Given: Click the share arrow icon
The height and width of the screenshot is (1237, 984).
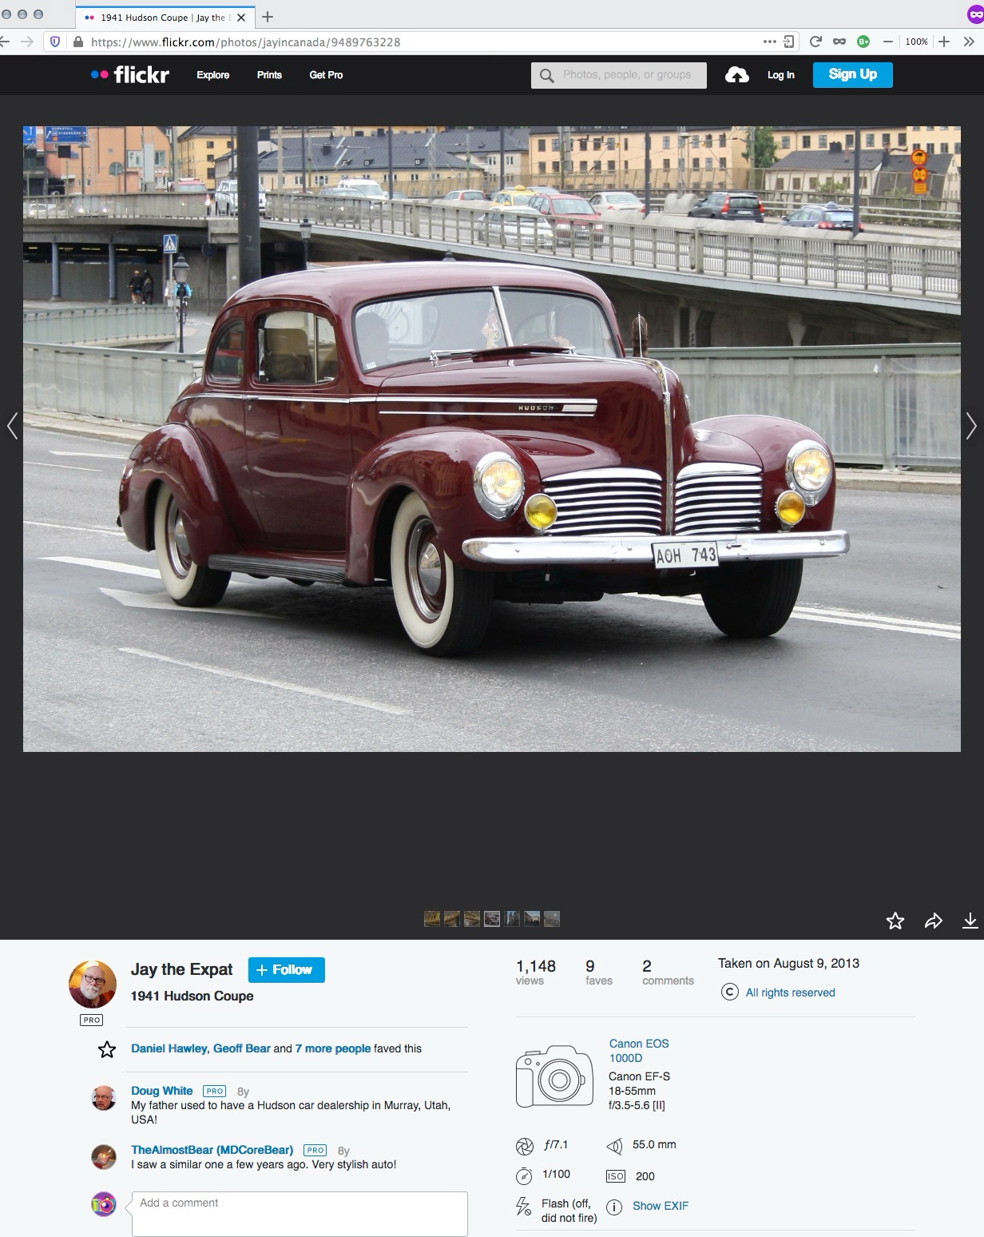Looking at the screenshot, I should (933, 921).
